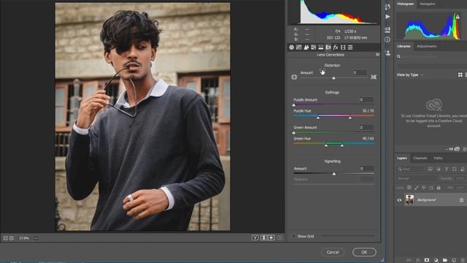Open the Lens Corrections panel flyout menu

[377, 55]
